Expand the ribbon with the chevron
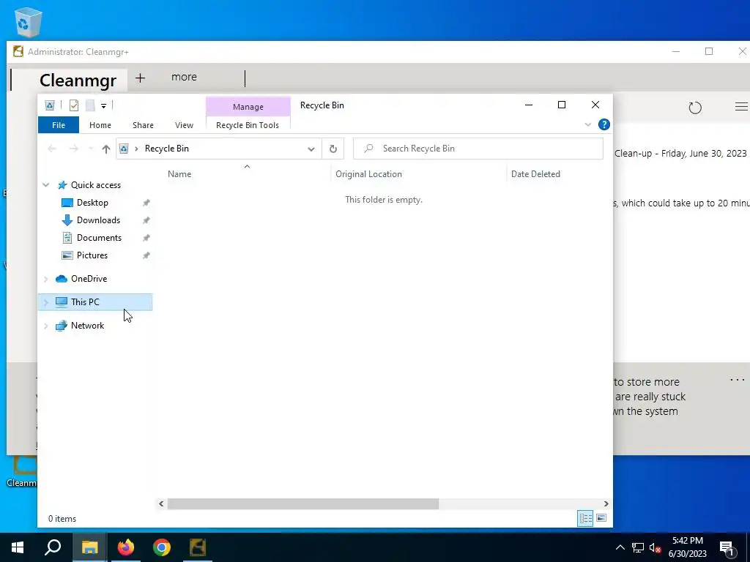 pyautogui.click(x=588, y=124)
